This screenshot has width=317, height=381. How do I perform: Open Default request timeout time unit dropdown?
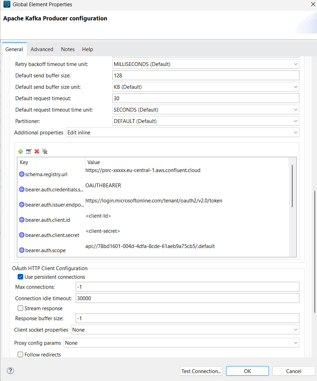point(206,109)
